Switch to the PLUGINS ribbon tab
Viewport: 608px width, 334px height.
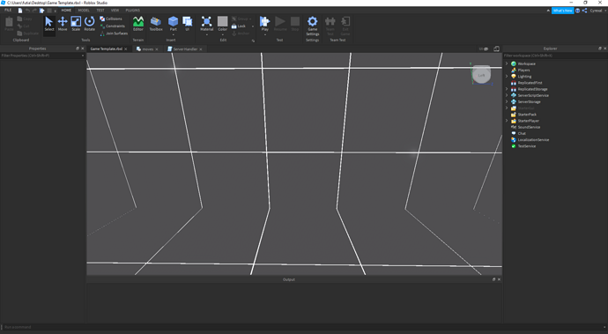click(132, 10)
